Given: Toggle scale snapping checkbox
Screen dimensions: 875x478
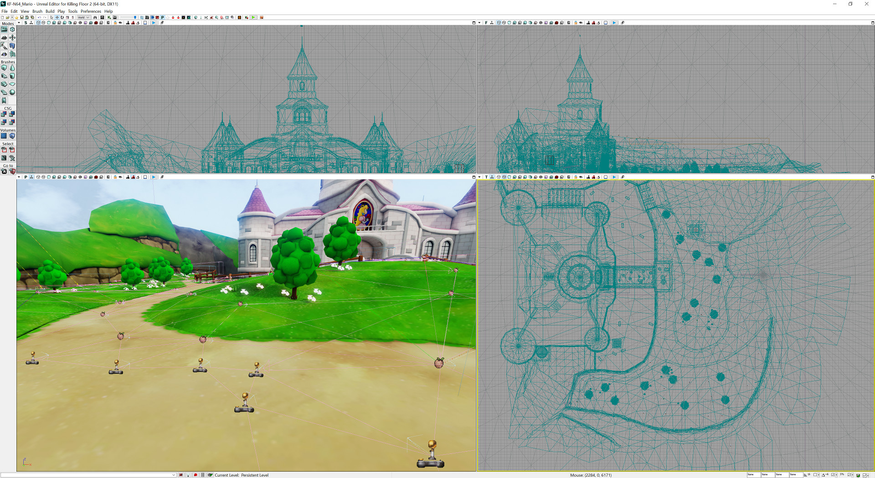Looking at the screenshot, I should pos(849,475).
